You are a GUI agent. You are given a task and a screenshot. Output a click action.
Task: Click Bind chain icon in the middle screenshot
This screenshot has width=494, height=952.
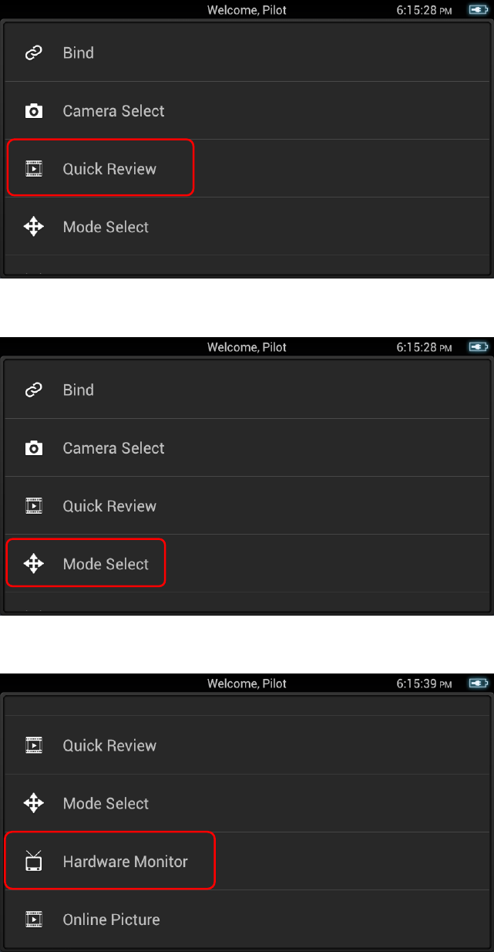34,390
